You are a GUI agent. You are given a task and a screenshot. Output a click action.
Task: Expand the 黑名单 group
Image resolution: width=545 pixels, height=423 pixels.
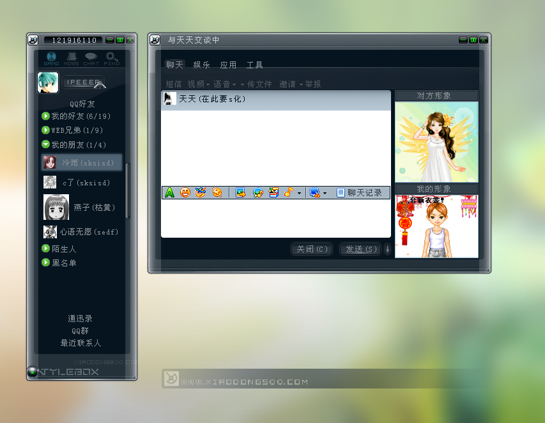(45, 263)
